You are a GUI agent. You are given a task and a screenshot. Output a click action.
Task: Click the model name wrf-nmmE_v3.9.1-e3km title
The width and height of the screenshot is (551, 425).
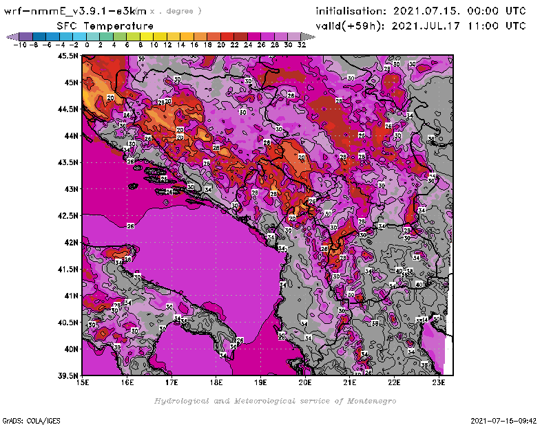pyautogui.click(x=75, y=11)
